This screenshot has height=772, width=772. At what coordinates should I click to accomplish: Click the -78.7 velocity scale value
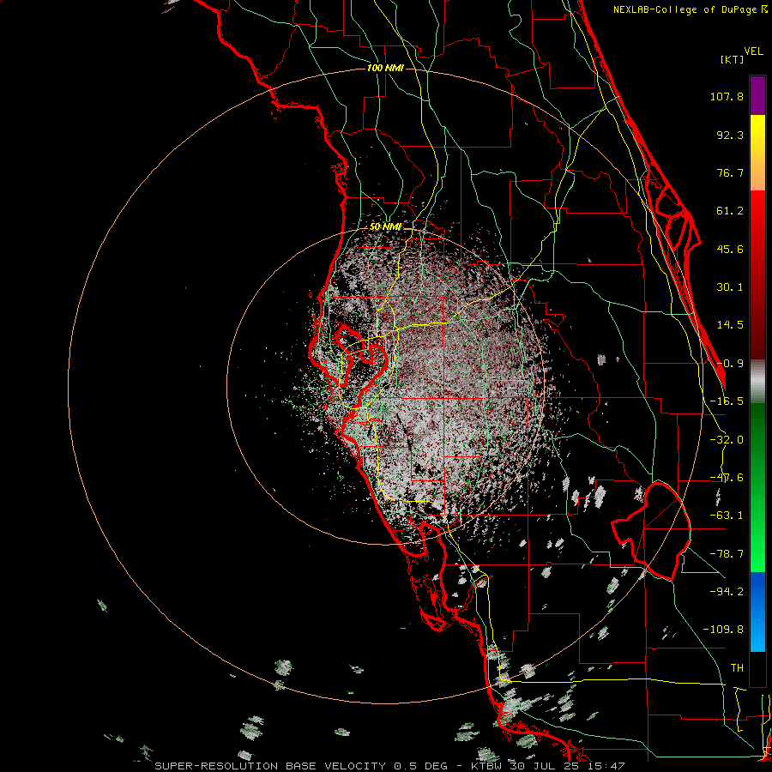[x=727, y=554]
